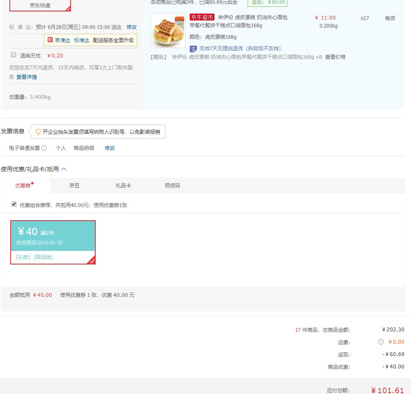Viewport: 411px width, 394px height.
Task: Click the 京准达 service link
Action: tap(63, 40)
